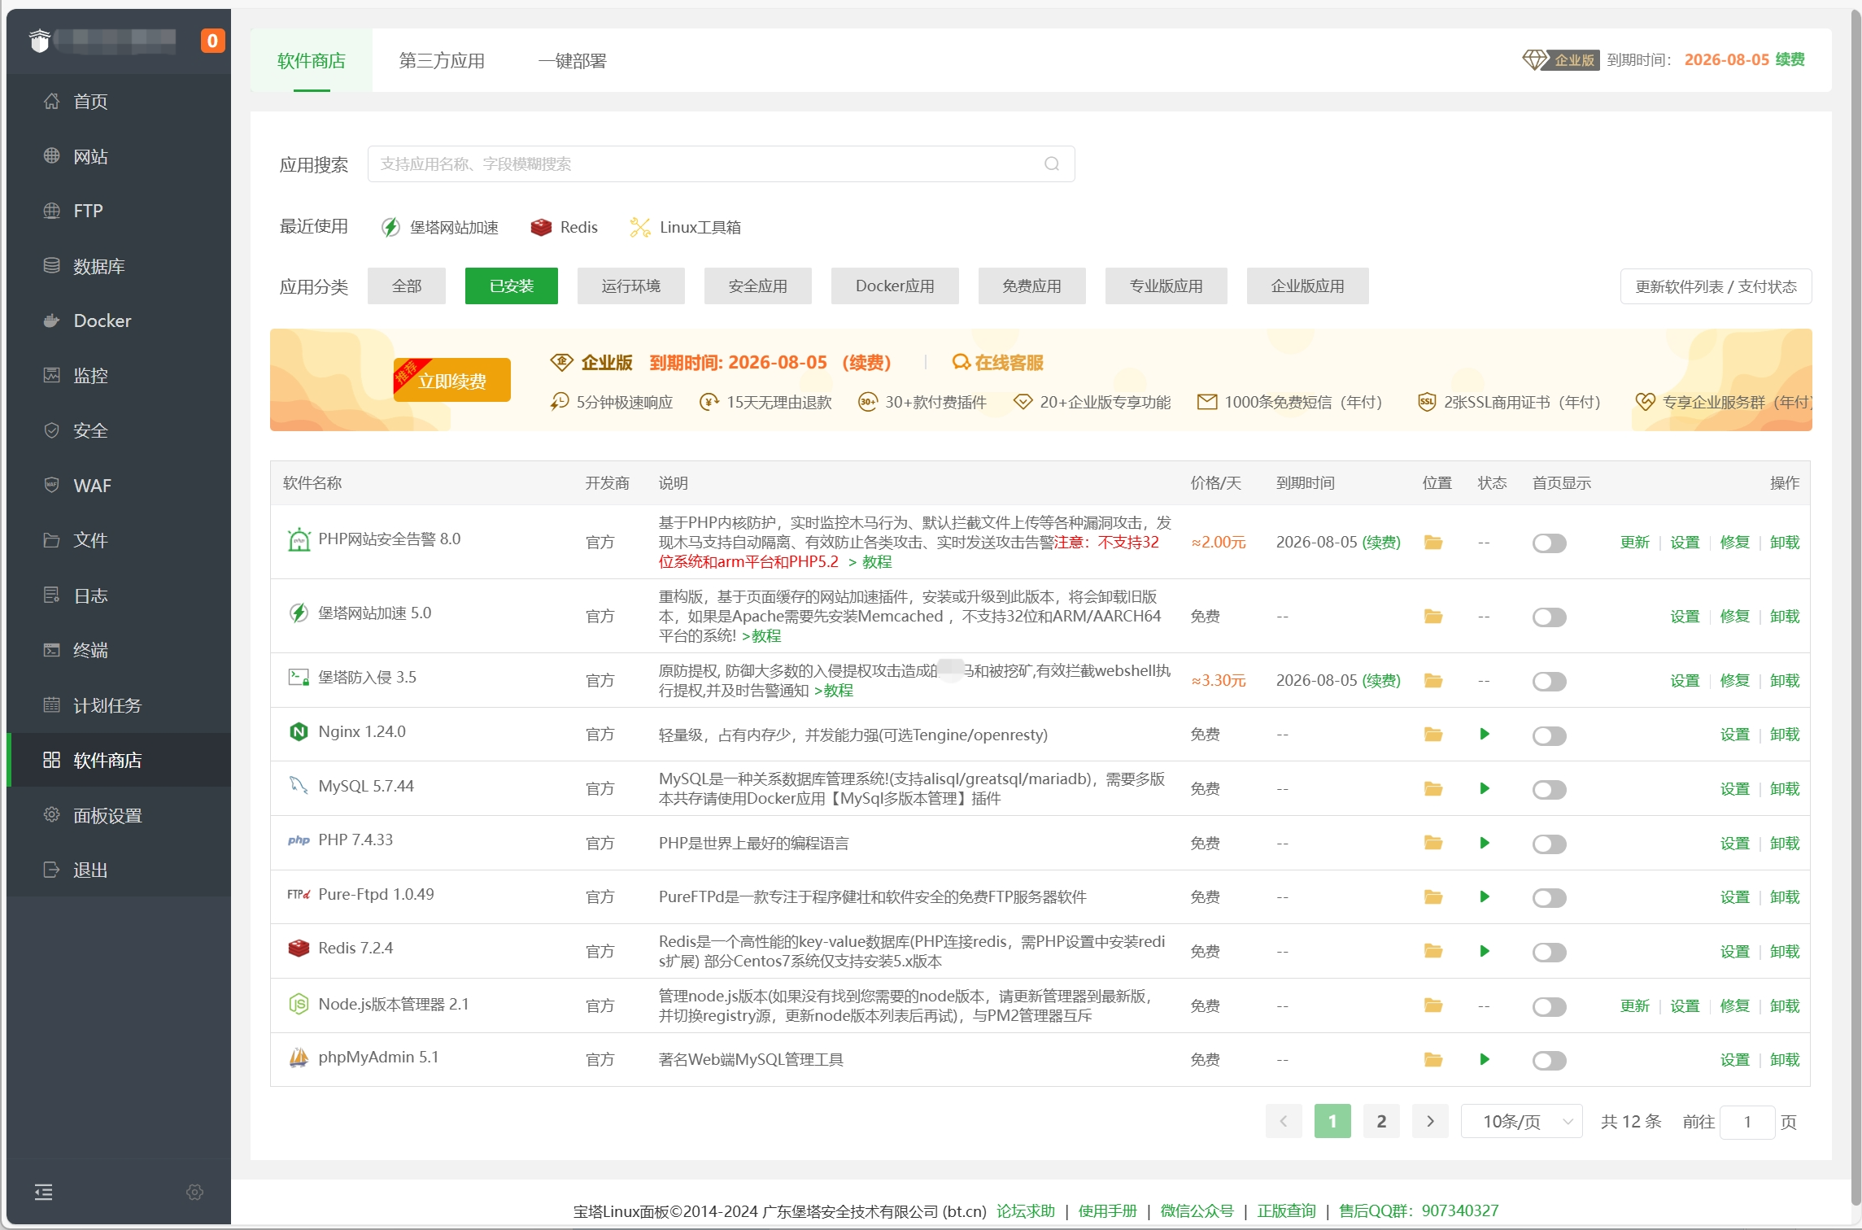Click 修复 for Node.js版本管理器 2.1

1735,1006
